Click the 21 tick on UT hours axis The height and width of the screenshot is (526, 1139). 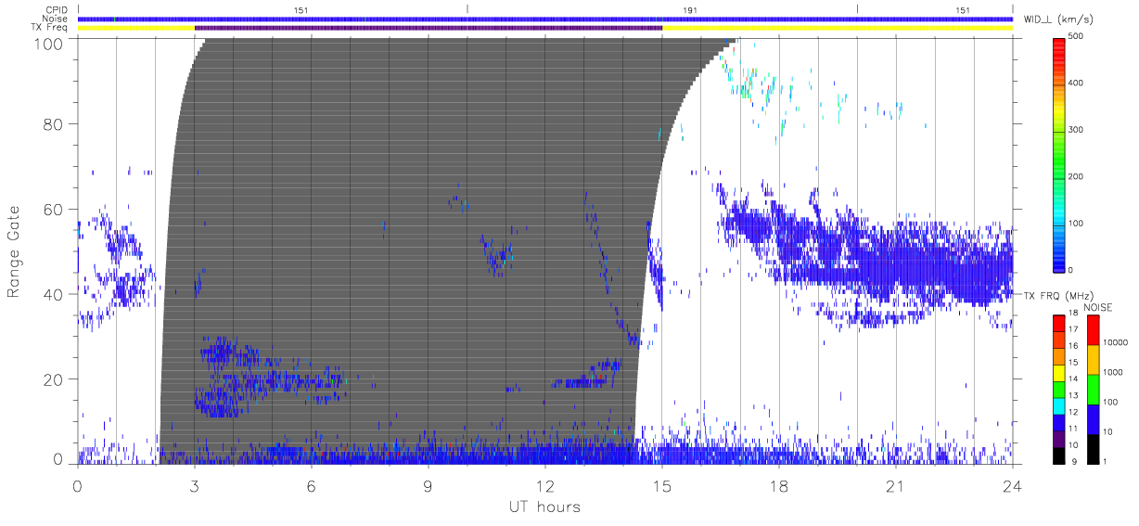[895, 485]
